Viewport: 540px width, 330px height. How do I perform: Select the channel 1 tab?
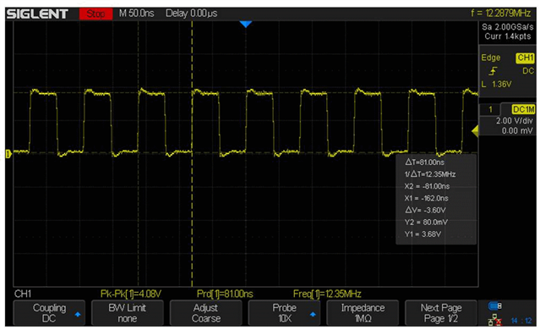pos(490,110)
